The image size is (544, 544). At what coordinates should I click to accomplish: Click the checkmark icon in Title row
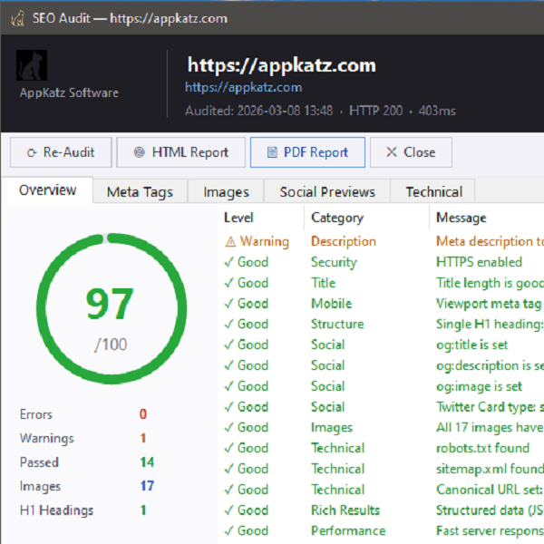[229, 283]
